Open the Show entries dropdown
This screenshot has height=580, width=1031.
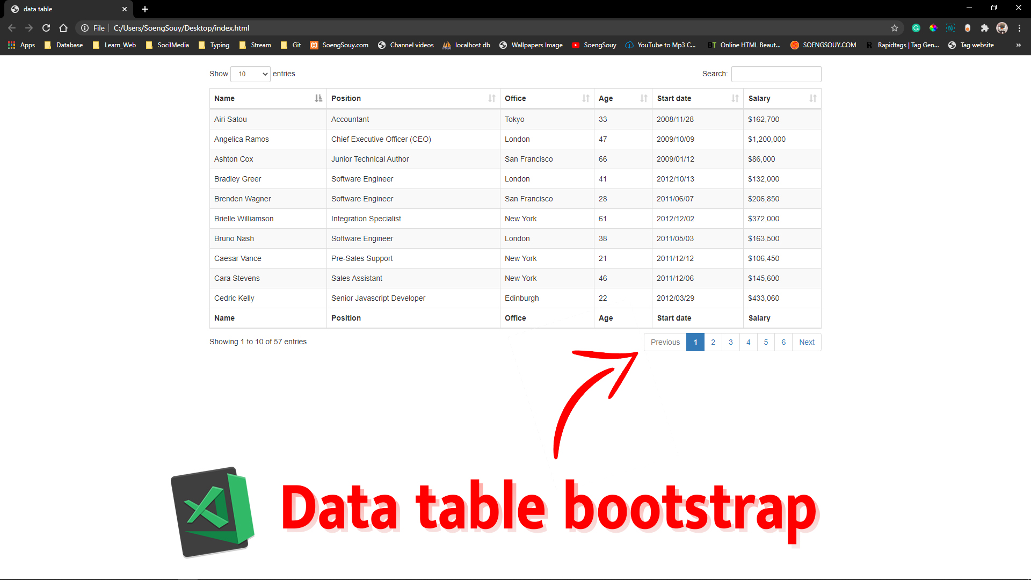[x=250, y=74]
